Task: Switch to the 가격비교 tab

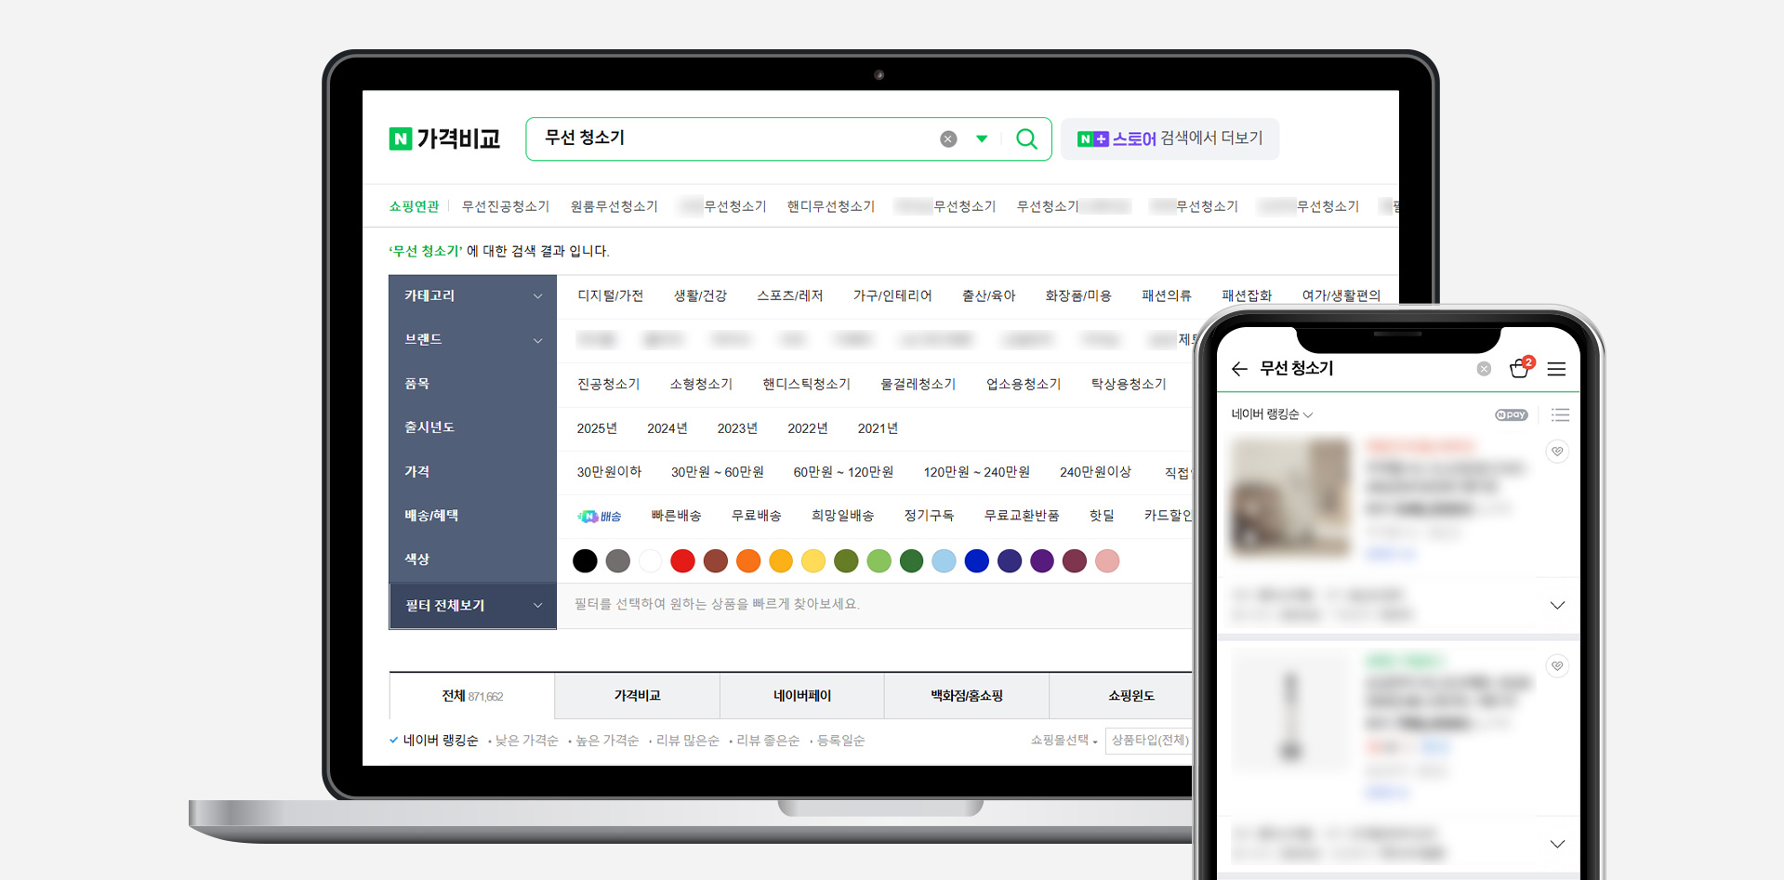Action: point(637,696)
